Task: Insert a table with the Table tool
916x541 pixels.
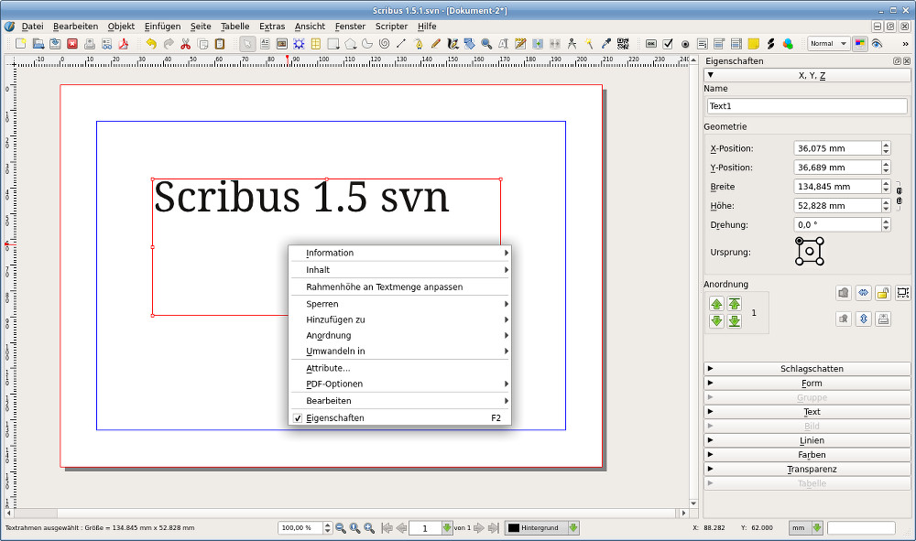Action: click(x=315, y=44)
